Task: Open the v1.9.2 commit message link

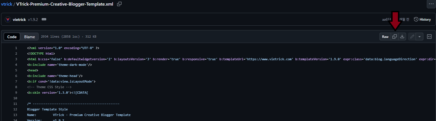Action: [34, 20]
